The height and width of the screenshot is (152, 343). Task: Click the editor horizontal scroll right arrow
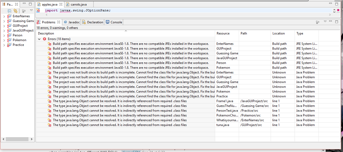pyautogui.click(x=330, y=15)
